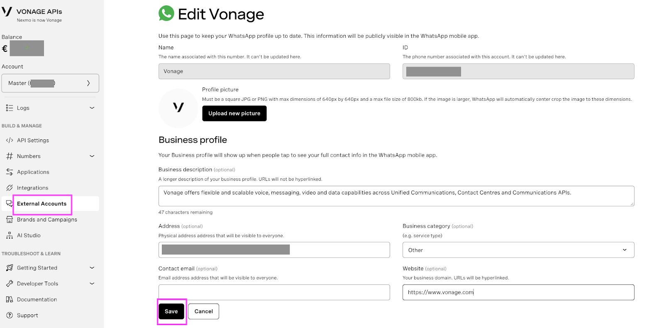Click the Integrations plug icon

[10, 188]
